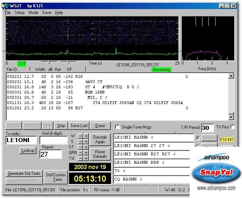The height and width of the screenshot is (199, 242).
Task: Click the Send 1 button
Action: tap(209, 138)
